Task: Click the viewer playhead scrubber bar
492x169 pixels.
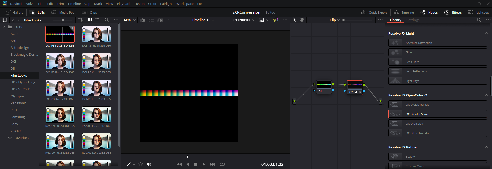Action: click(x=205, y=157)
